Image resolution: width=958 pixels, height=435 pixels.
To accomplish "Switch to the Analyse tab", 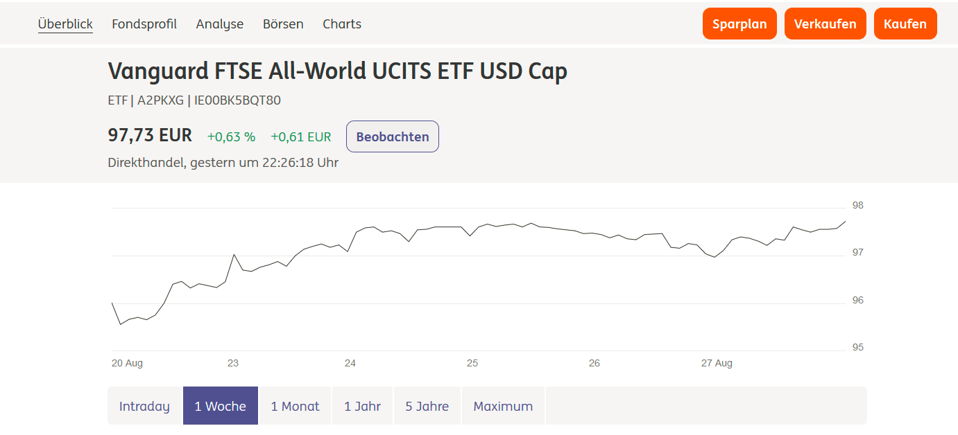I will tap(220, 24).
